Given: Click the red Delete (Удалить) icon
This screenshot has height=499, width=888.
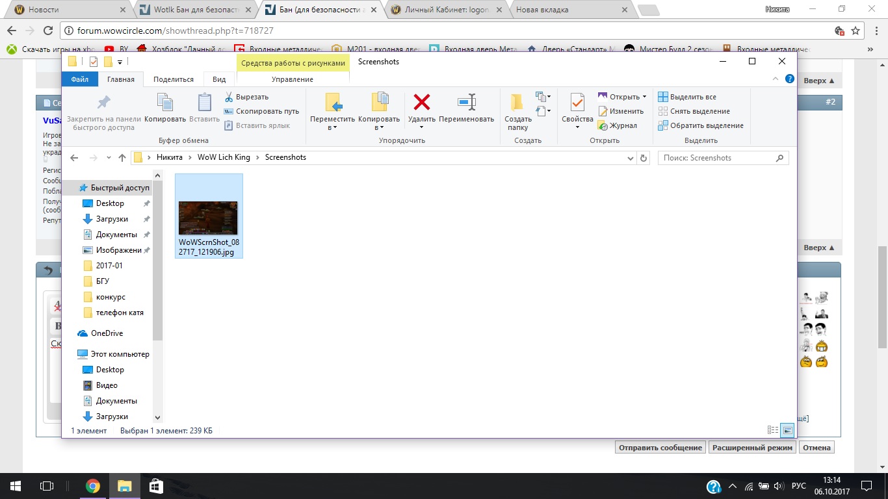Looking at the screenshot, I should click(x=422, y=102).
